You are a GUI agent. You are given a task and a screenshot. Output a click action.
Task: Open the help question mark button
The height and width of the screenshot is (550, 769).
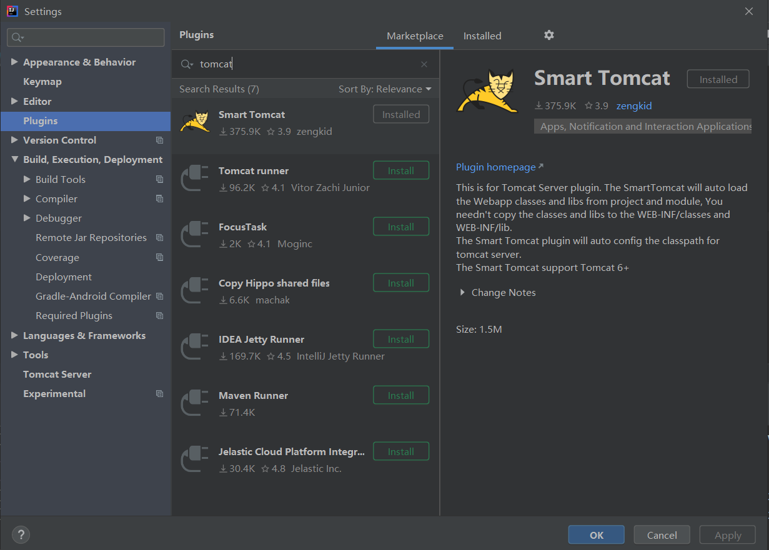21,535
